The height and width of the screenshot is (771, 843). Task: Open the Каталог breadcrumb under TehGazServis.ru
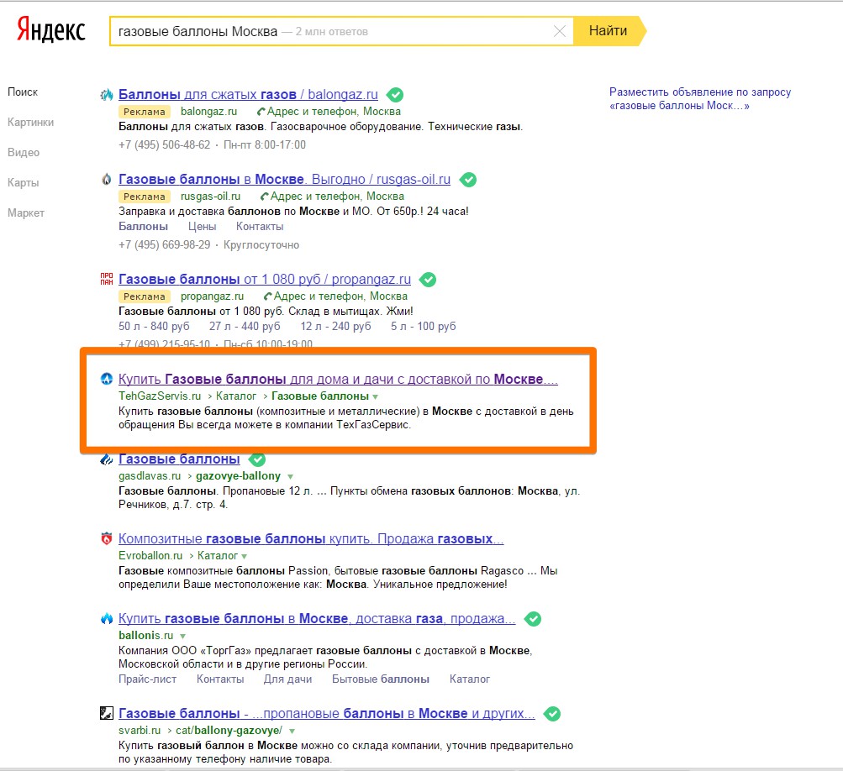point(236,396)
